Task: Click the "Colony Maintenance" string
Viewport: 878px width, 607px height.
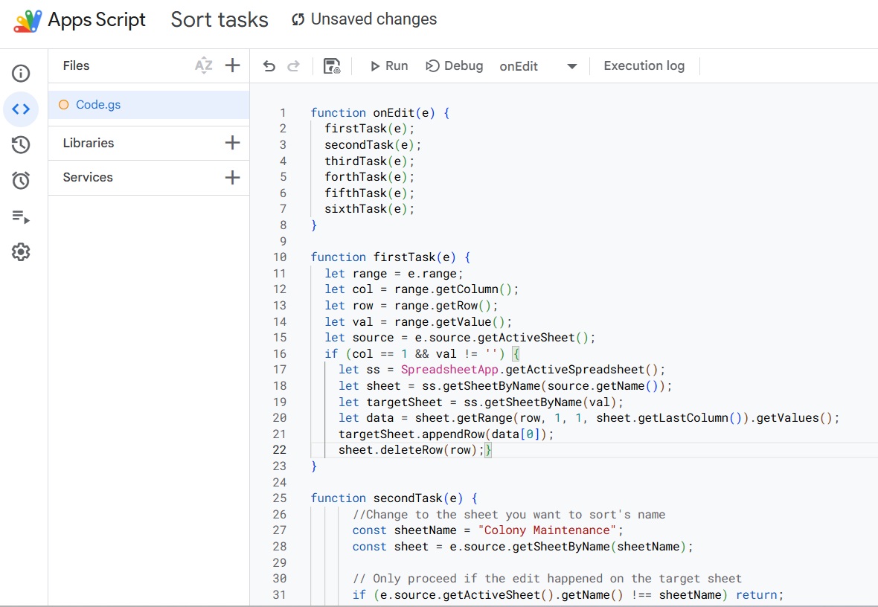Action: click(547, 530)
